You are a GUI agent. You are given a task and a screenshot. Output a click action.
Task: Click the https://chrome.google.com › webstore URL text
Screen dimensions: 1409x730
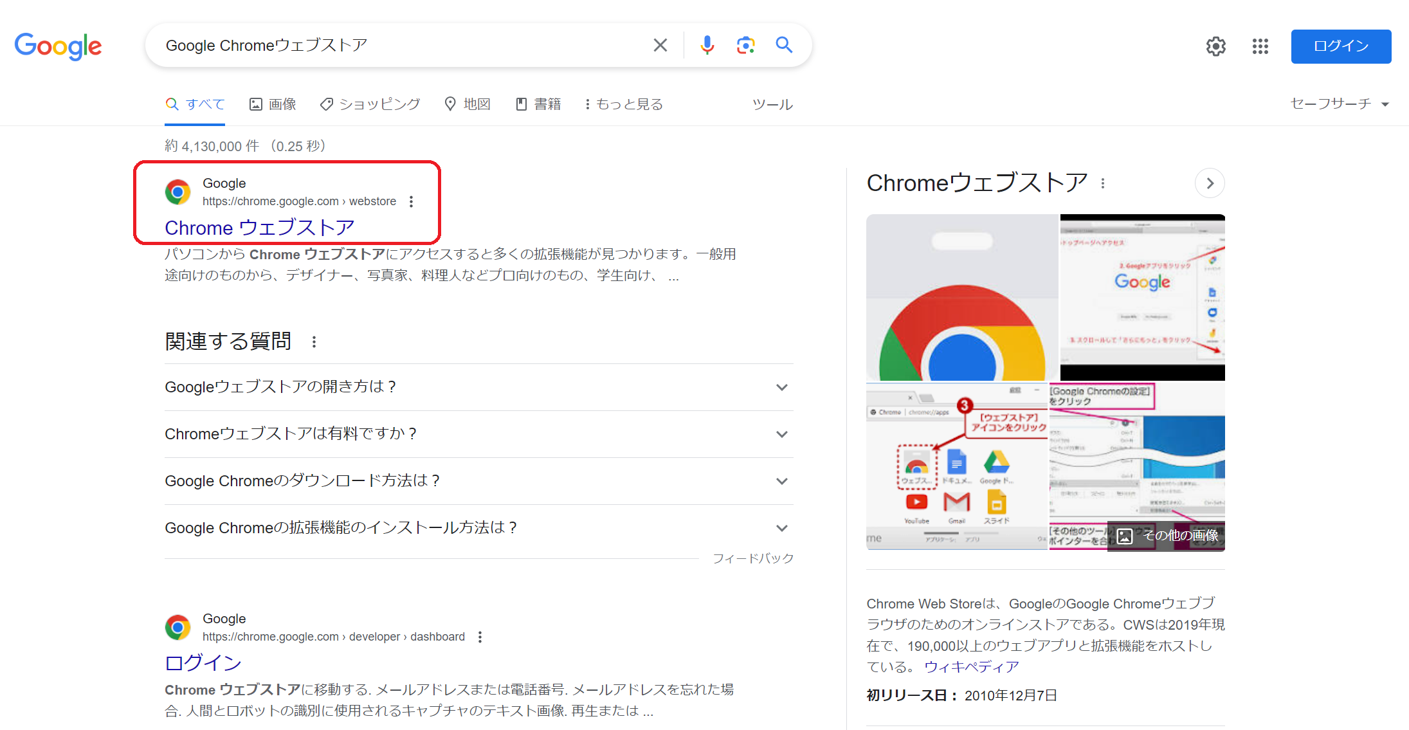299,201
